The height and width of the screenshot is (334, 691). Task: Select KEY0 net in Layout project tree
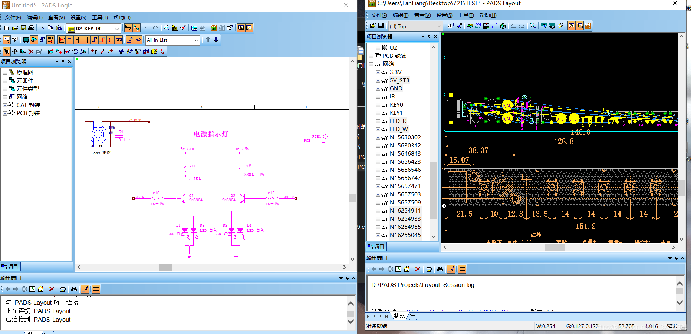396,105
